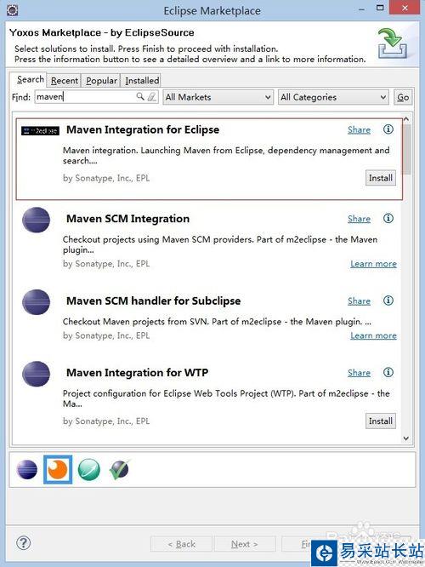Open the All Categories dropdown
This screenshot has height=567, width=425.
coord(333,97)
